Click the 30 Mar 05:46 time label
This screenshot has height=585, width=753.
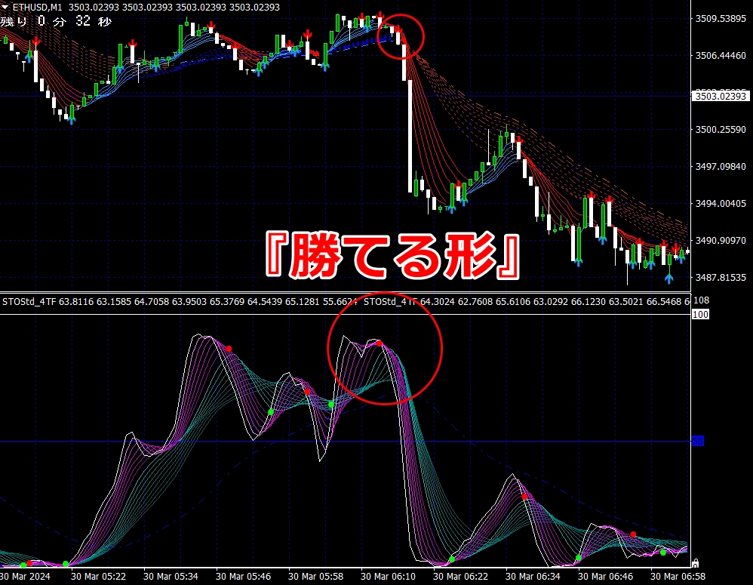(243, 577)
